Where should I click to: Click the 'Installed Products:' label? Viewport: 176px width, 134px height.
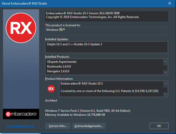[x=57, y=57]
